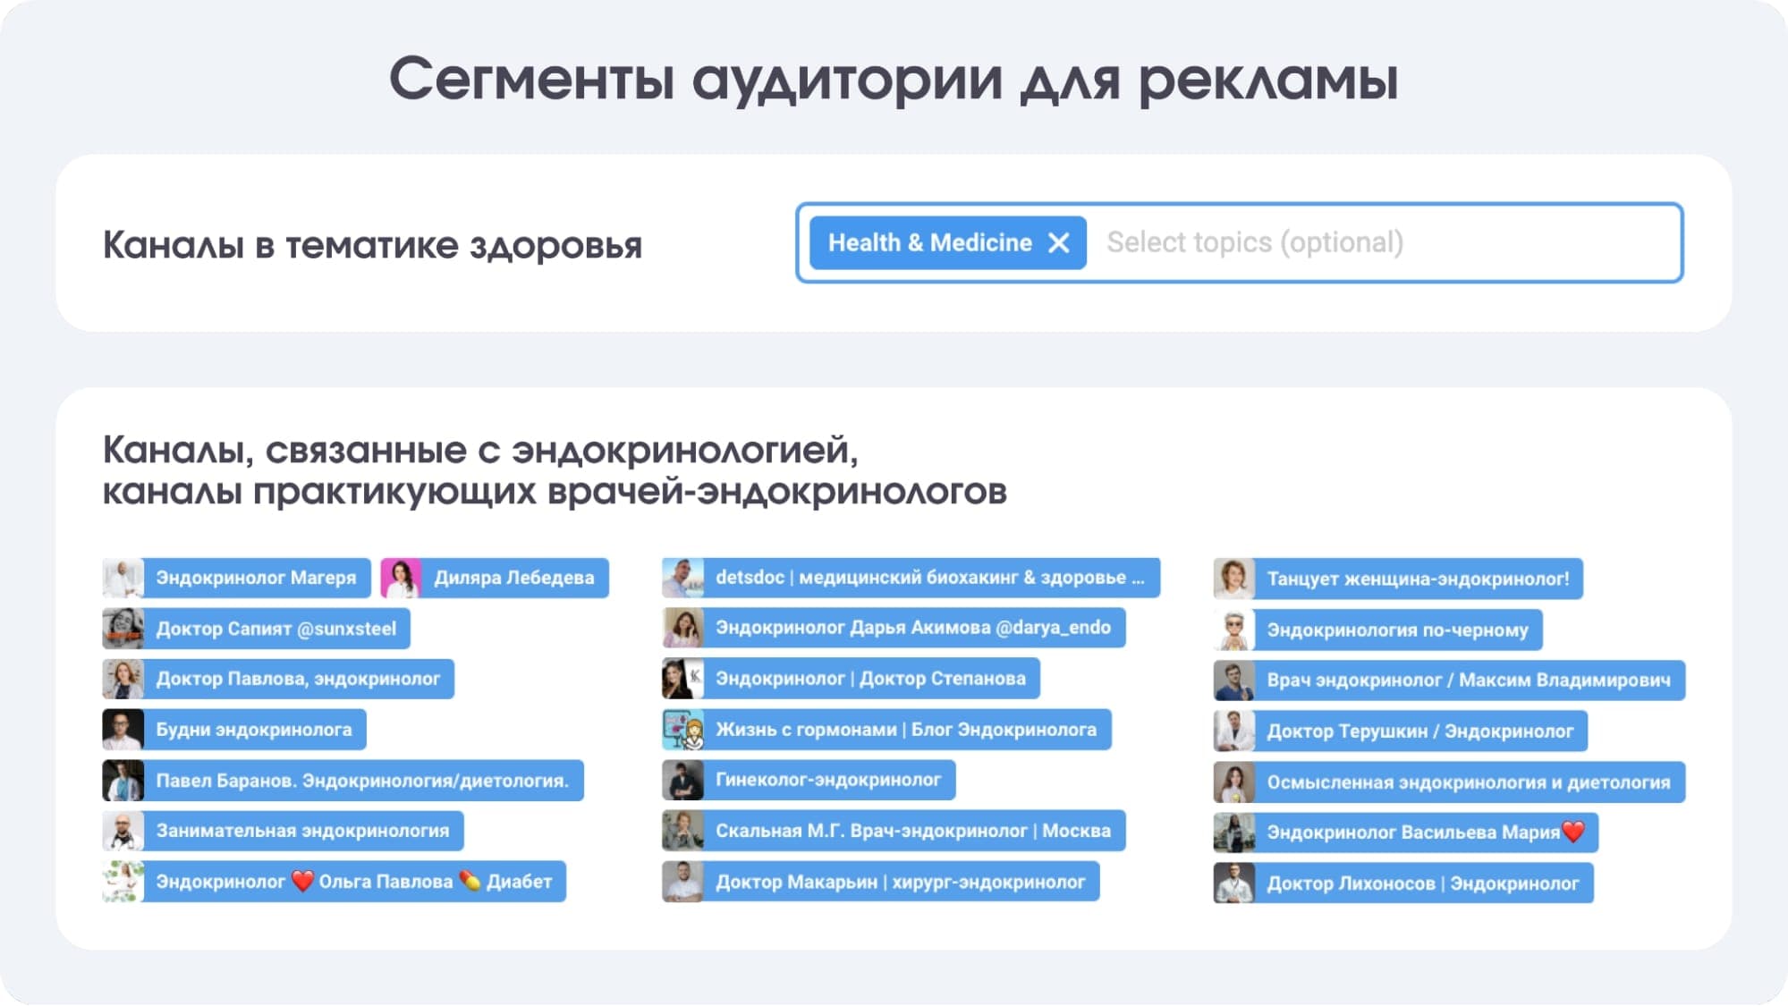
Task: Click avatar next to Эндокринолог Магеря
Action: (x=123, y=578)
